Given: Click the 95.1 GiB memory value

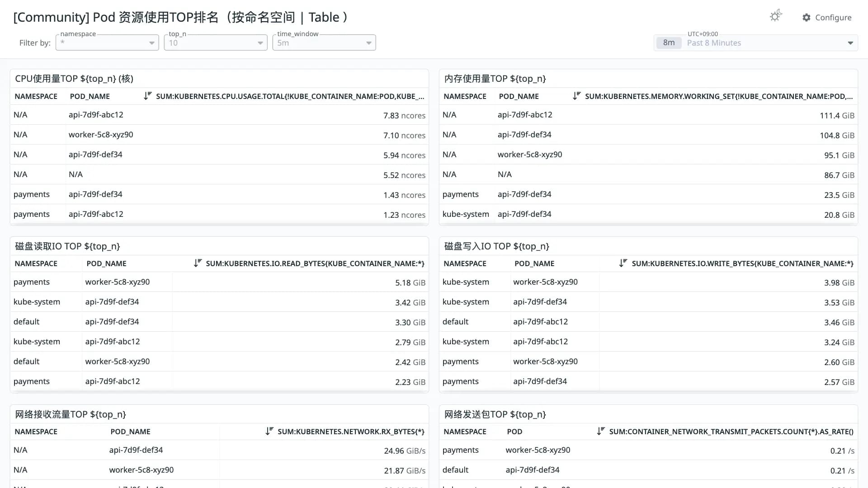Looking at the screenshot, I should point(839,155).
